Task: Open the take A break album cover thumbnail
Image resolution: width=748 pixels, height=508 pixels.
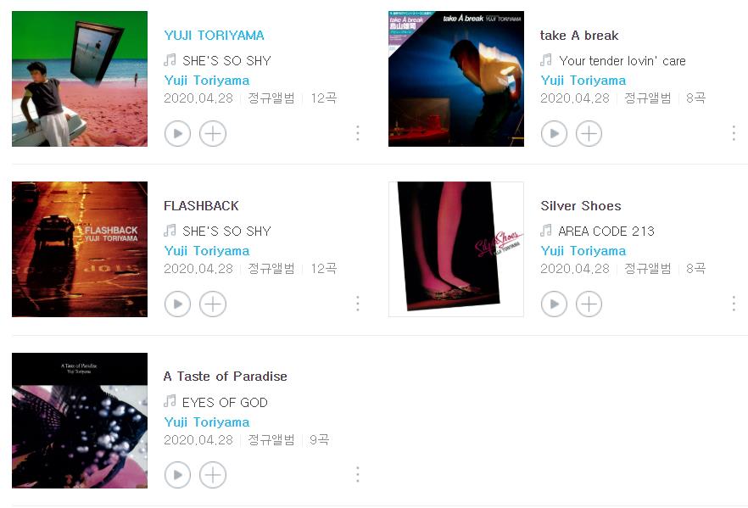Action: coord(456,79)
